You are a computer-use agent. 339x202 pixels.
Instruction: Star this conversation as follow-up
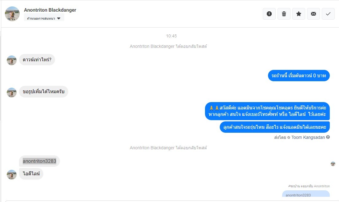point(298,14)
